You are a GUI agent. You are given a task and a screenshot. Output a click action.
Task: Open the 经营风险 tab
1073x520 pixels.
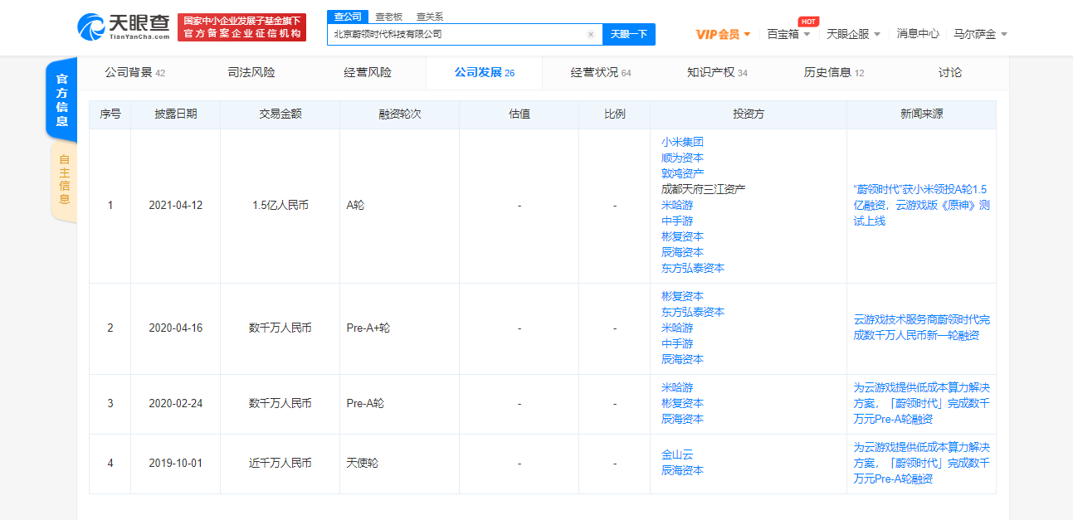pos(368,73)
